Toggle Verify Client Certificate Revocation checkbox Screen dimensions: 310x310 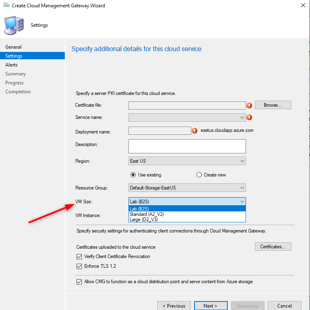point(79,256)
